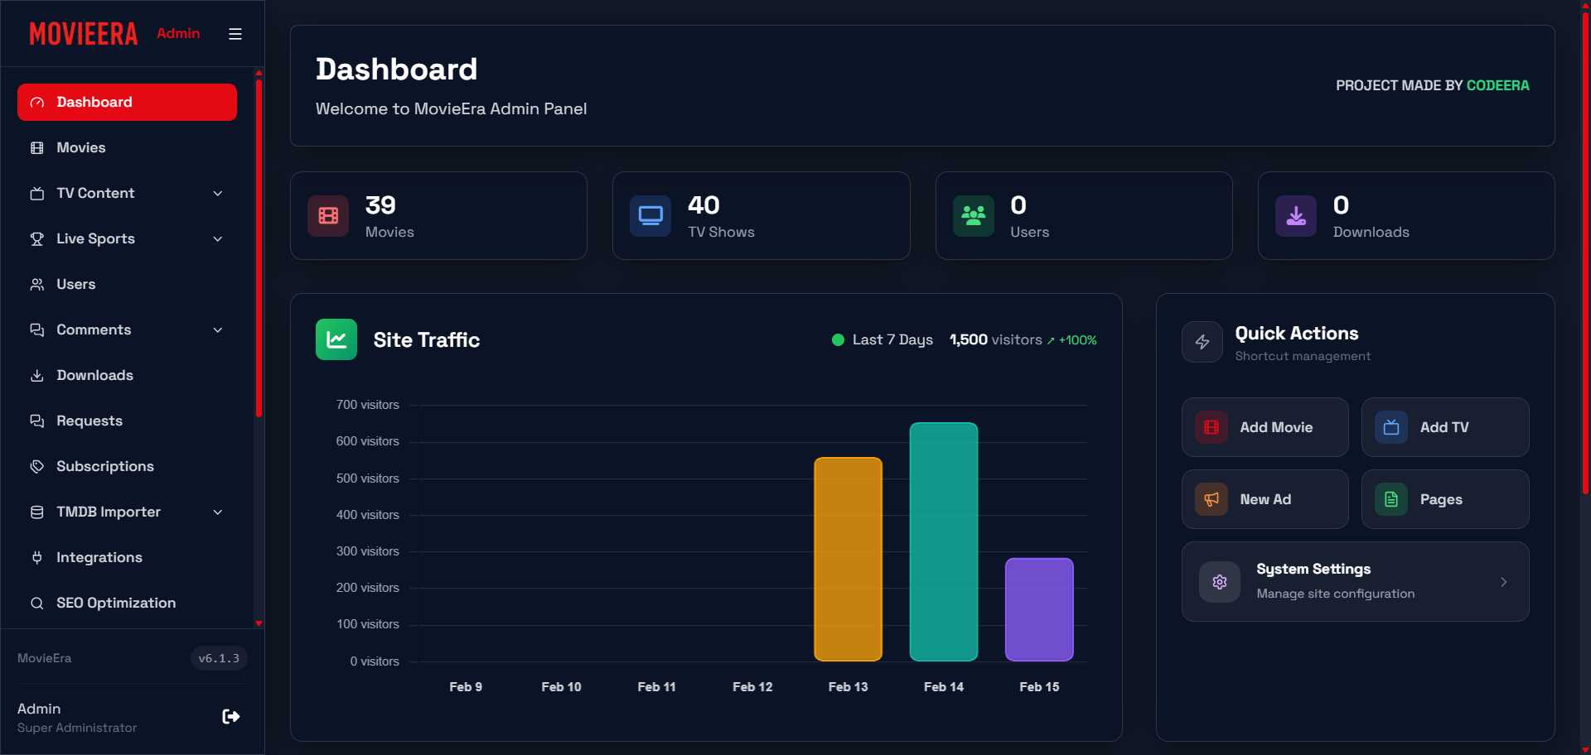Viewport: 1591px width, 755px height.
Task: Click the sidebar's red vertical scrollbar
Action: [x=259, y=248]
